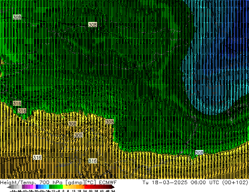Click the 'ECMWF' model name text
Image resolution: width=249 pixels, height=192 pixels.
108,182
